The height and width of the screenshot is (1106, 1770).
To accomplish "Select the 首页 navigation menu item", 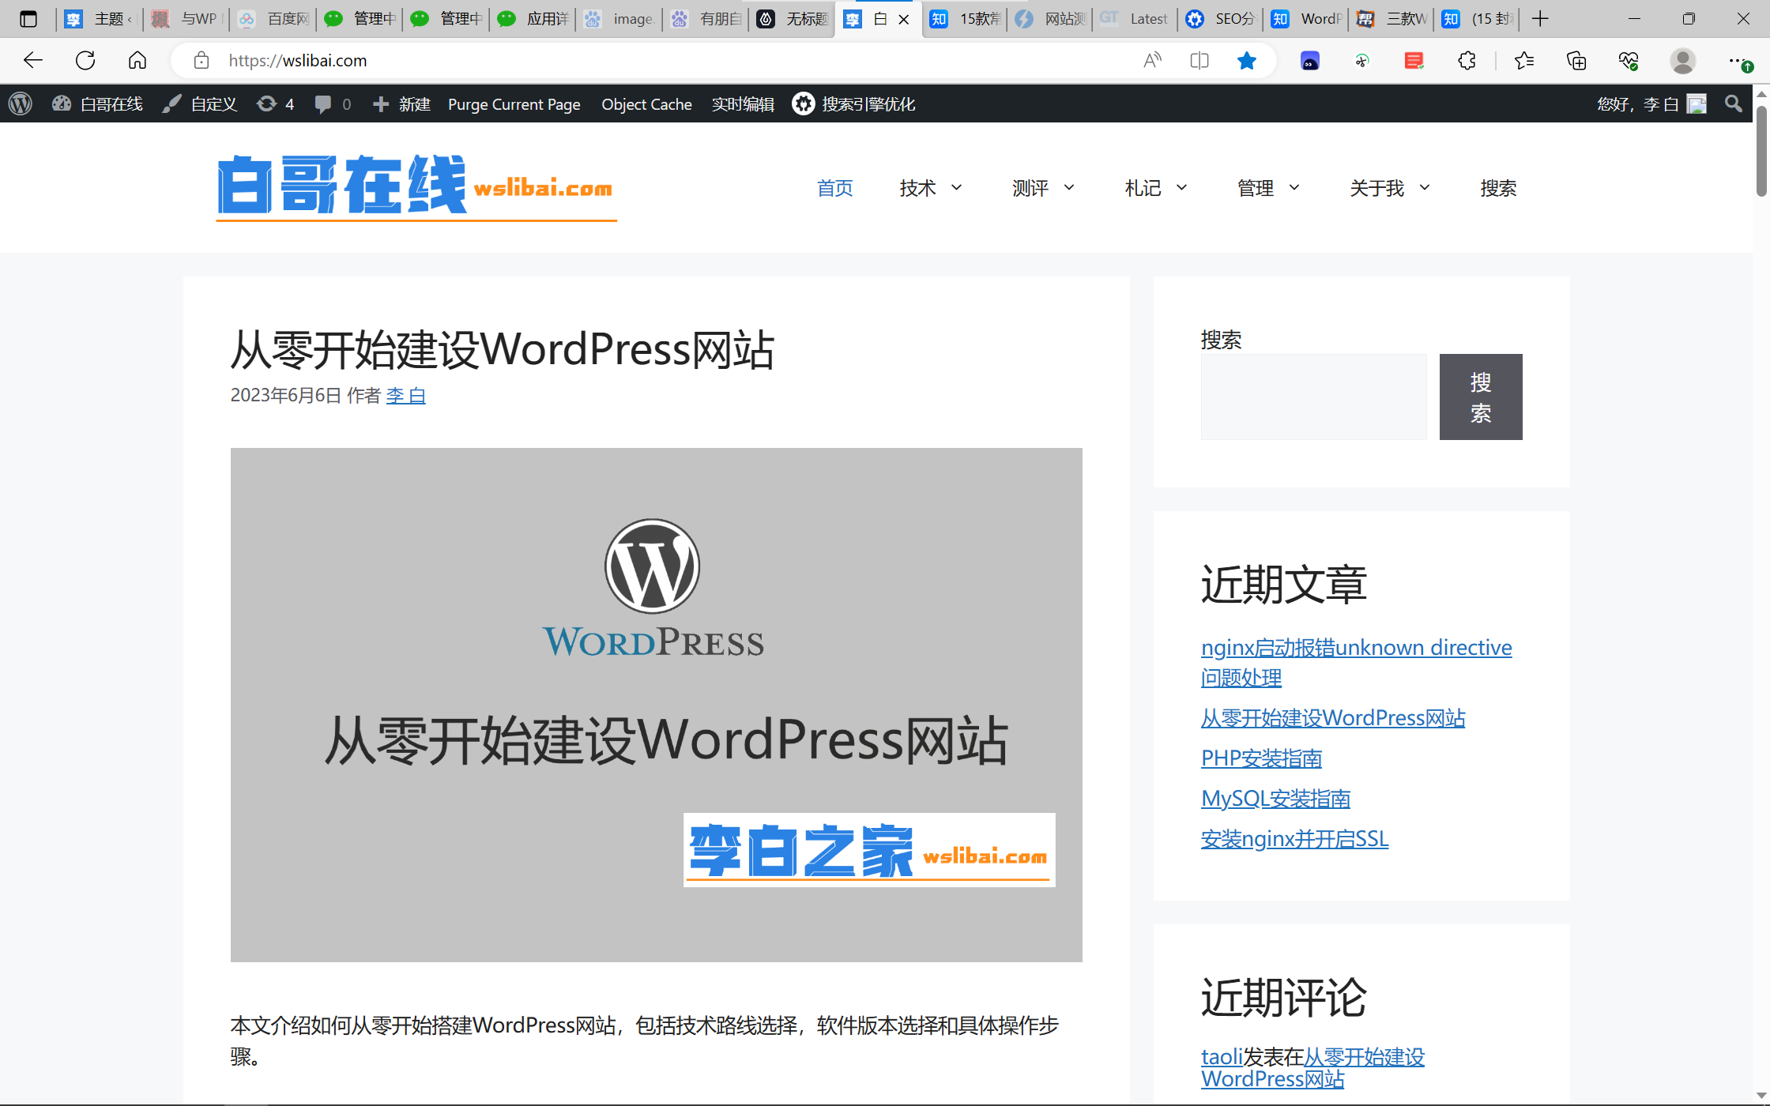I will (834, 188).
